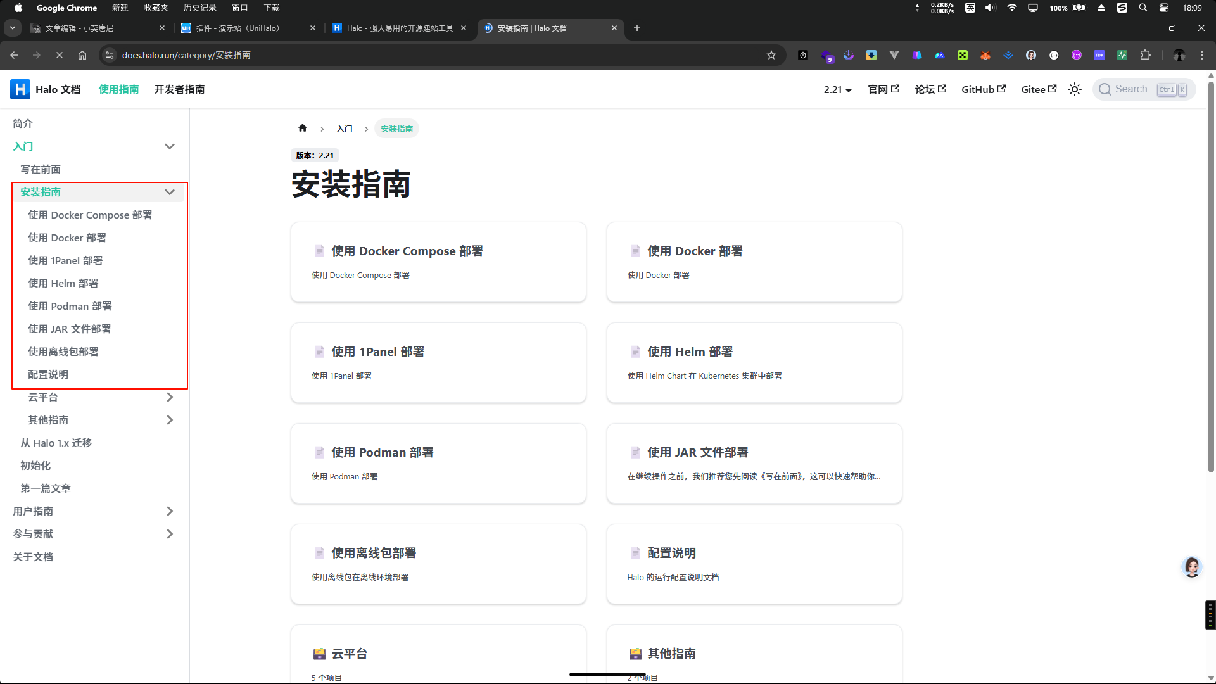
Task: Select 使用 Podman 部署 in sidebar
Action: click(x=70, y=306)
